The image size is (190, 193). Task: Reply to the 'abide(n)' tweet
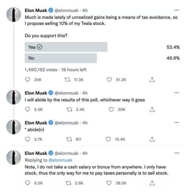tap(27, 139)
